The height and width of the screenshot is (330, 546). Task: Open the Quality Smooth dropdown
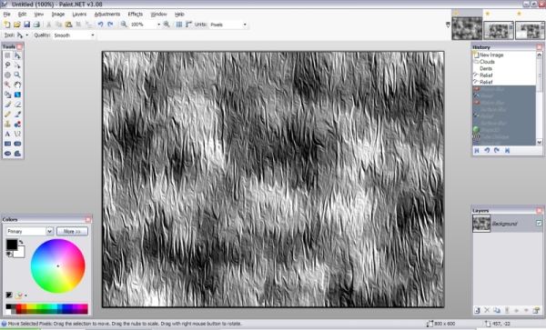point(74,35)
